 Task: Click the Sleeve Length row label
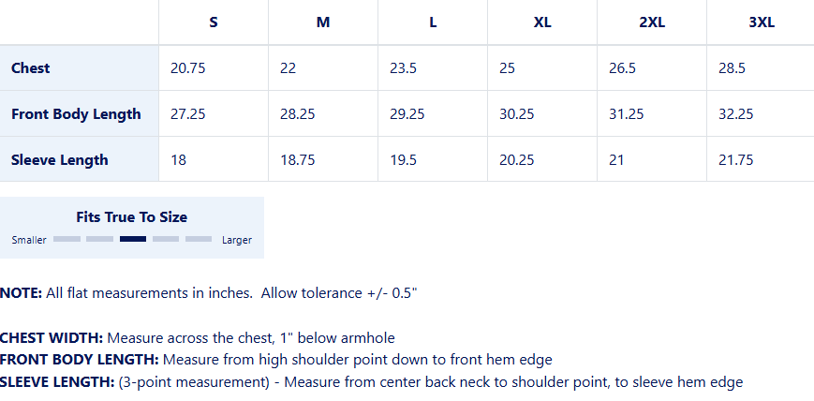pos(60,159)
